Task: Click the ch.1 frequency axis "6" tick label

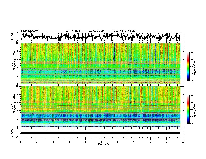Action: (18, 59)
